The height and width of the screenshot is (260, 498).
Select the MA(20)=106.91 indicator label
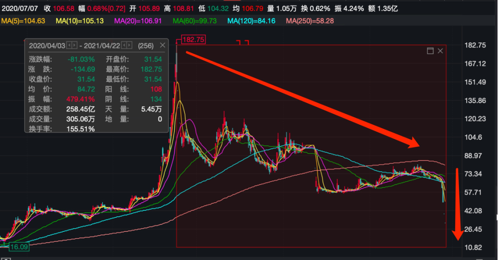click(x=138, y=21)
